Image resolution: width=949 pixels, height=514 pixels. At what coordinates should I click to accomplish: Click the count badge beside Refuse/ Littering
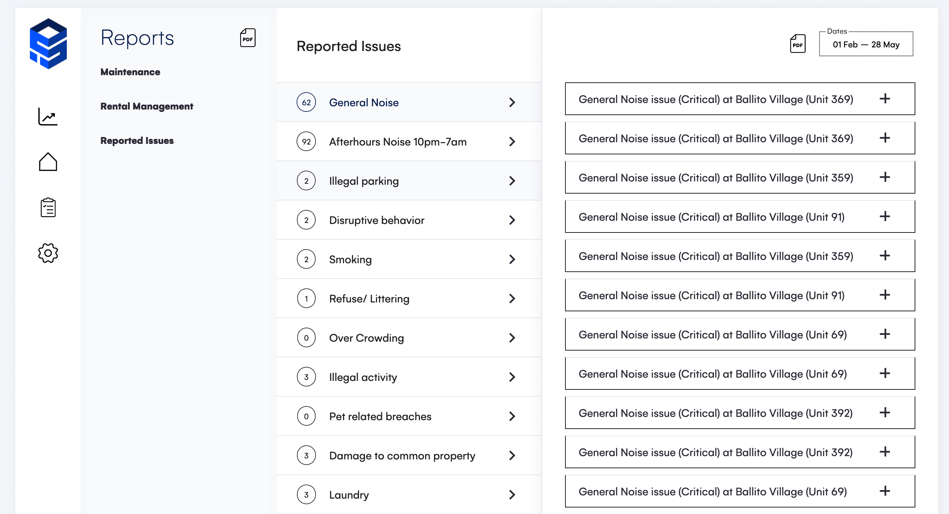pos(306,299)
